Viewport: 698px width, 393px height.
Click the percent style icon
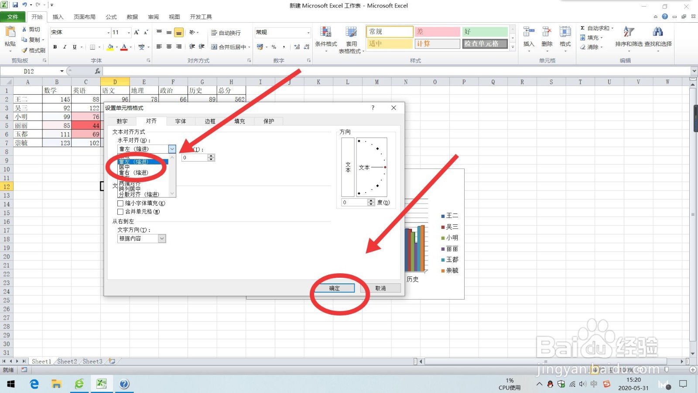[x=274, y=47]
